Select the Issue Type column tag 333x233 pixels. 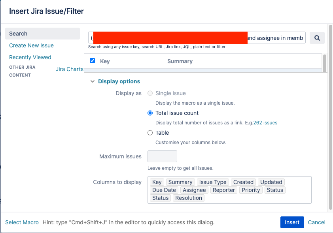point(213,182)
